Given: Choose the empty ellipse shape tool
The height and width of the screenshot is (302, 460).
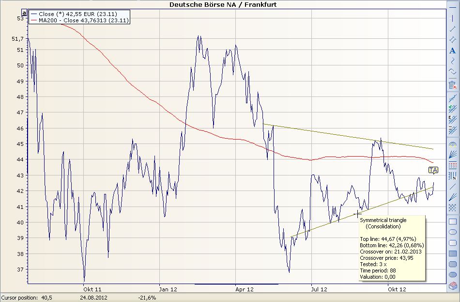Looking at the screenshot, I should (x=452, y=232).
